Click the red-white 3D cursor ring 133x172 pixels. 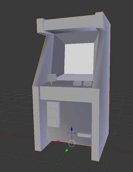coord(72,133)
